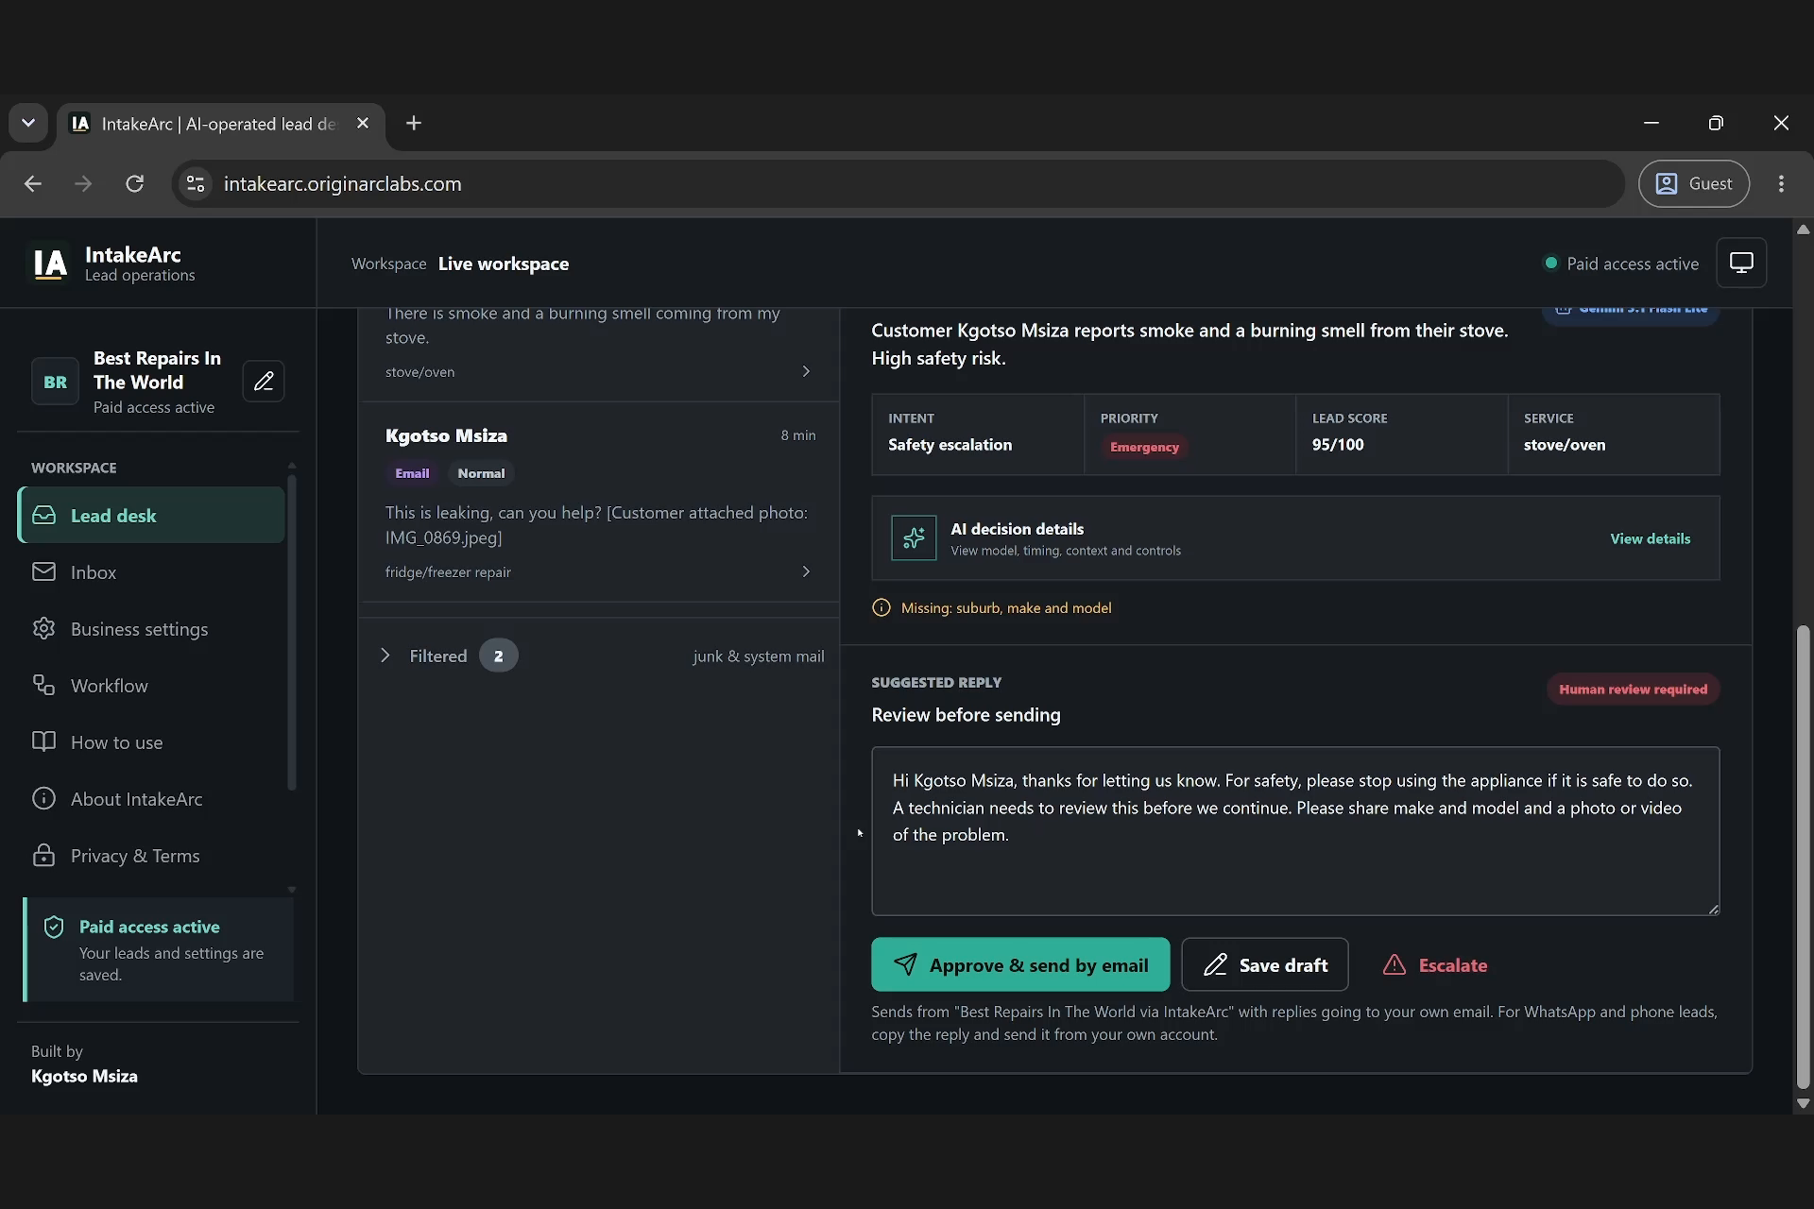Click into the suggested reply text box

tap(1295, 831)
